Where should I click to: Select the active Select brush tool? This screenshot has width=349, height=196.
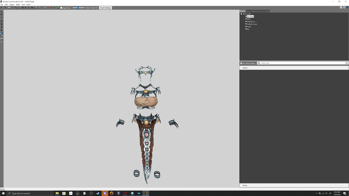click(x=16, y=8)
